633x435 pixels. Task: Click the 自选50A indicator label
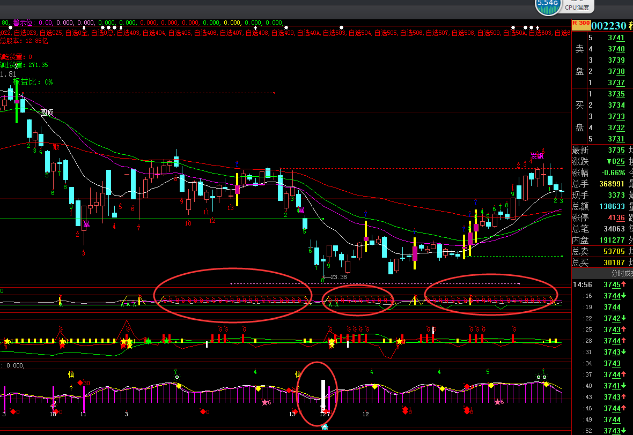pos(514,33)
